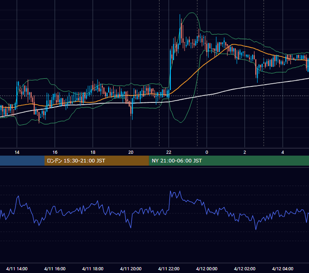Click the 0 hour axis label

click(207, 152)
